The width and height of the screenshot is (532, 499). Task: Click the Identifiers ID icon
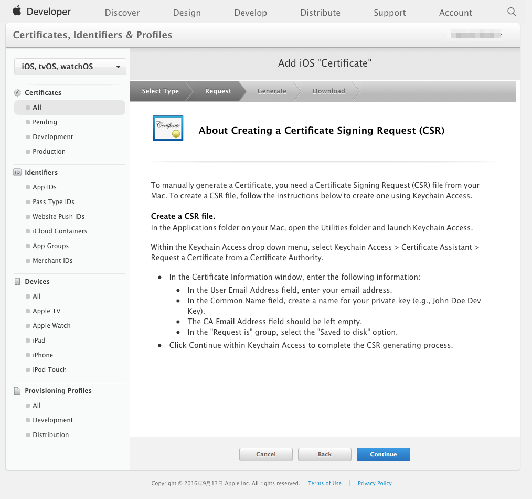click(x=17, y=172)
